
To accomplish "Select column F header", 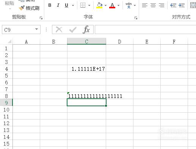I will 174,42.
